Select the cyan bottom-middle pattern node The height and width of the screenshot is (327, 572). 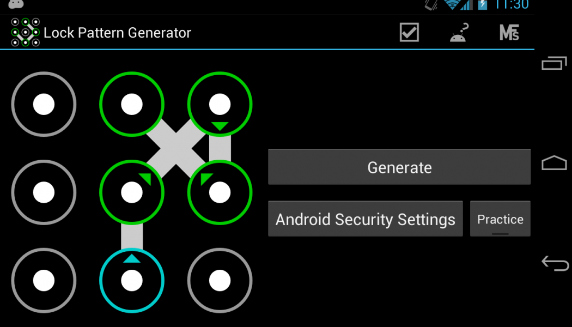point(132,280)
